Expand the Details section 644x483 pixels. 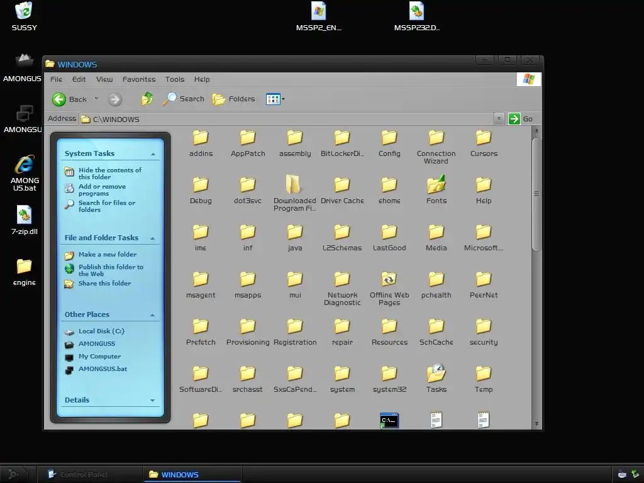[152, 400]
